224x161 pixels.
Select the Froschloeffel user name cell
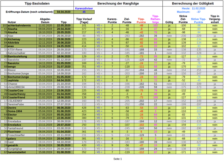tap(22, 135)
